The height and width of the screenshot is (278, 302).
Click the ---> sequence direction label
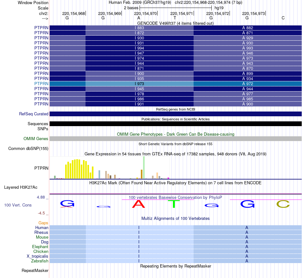tap(45, 18)
